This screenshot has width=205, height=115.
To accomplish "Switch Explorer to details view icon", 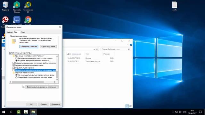I will point(127,106).
